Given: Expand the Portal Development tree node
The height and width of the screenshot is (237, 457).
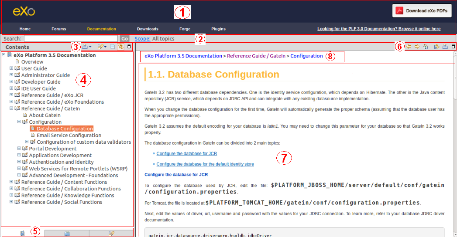Looking at the screenshot, I should pos(19,149).
